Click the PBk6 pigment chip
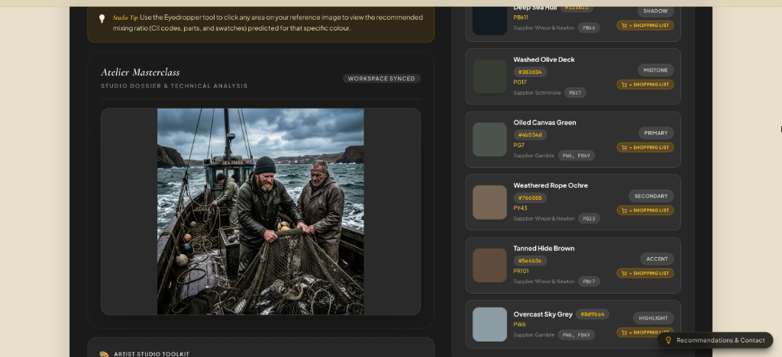The height and width of the screenshot is (357, 782). tap(589, 28)
